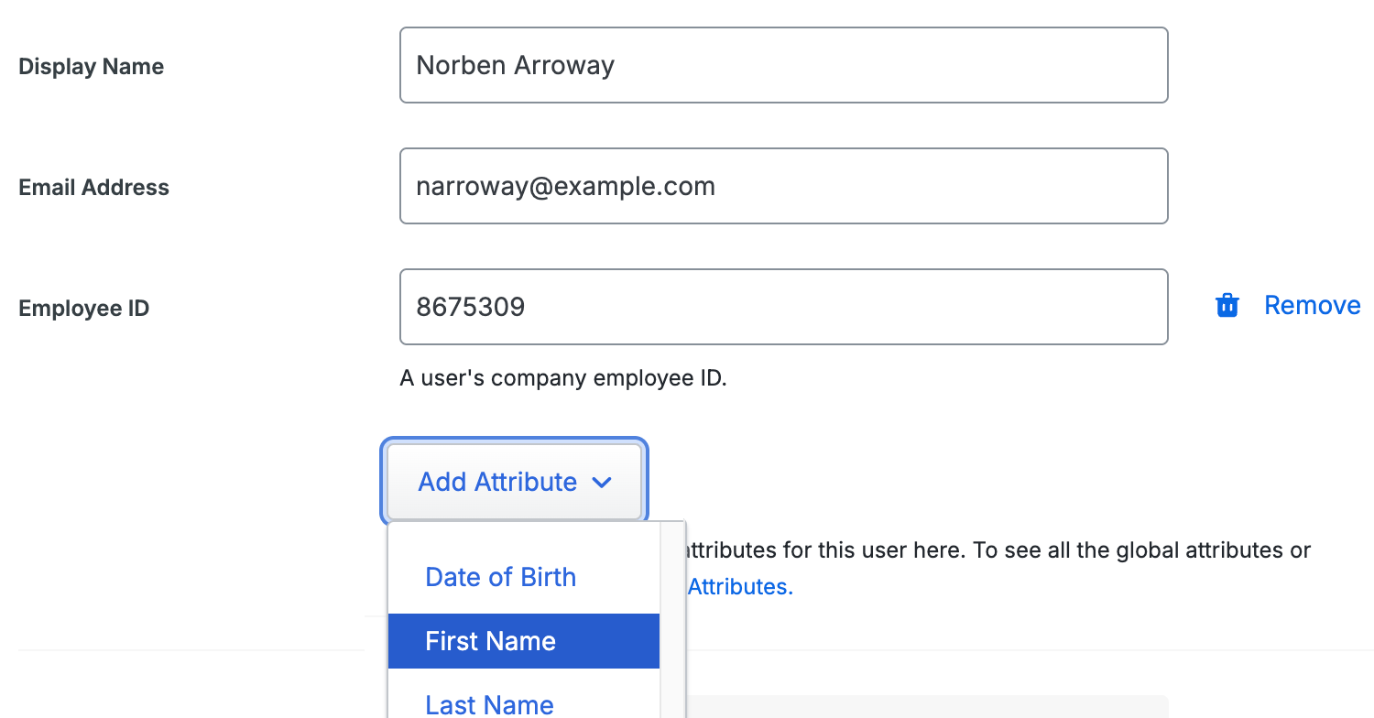
Task: Click the Display Name label
Action: point(91,66)
